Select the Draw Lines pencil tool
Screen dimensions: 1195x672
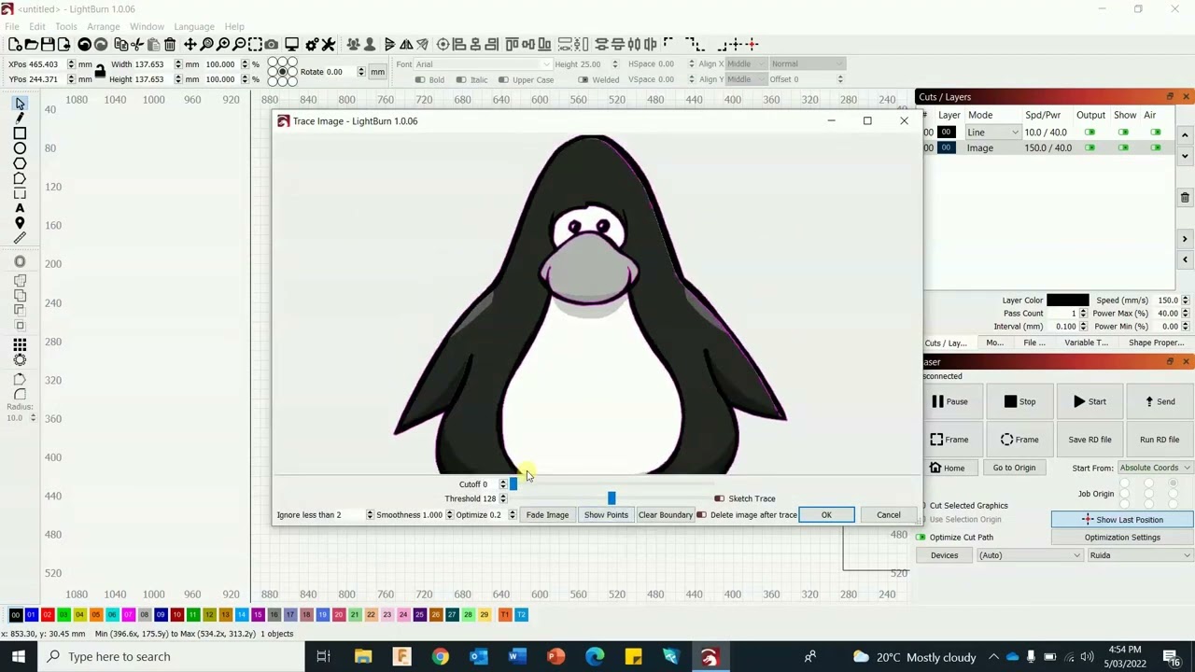coord(20,119)
